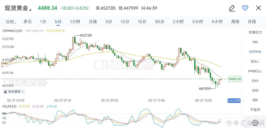Open 支撑压力 support resistance overlay
Viewport: 266px width, 129px height.
pyautogui.click(x=255, y=32)
